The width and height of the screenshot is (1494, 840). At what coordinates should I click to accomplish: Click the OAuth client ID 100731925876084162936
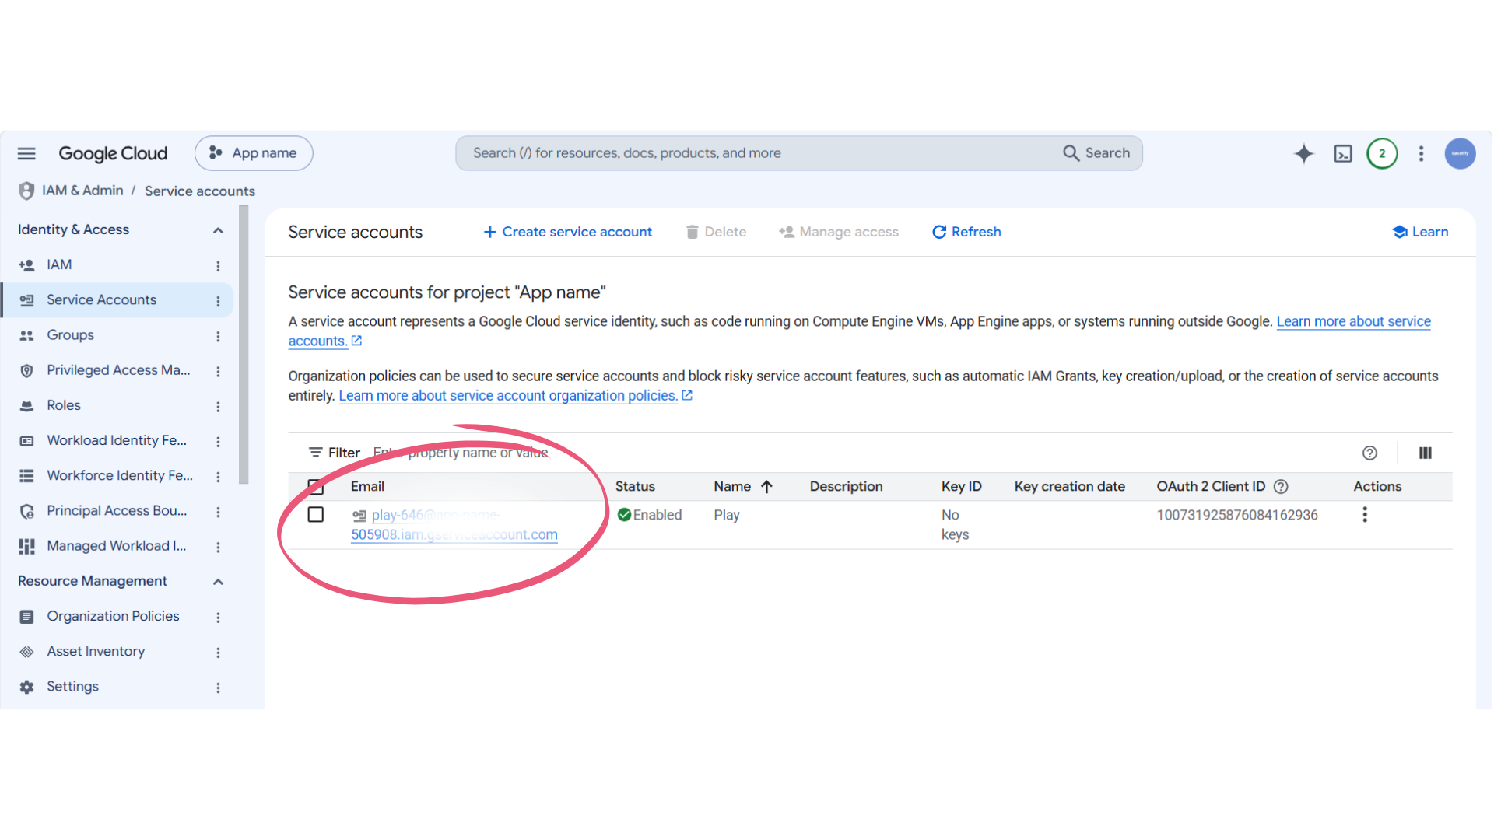(x=1237, y=515)
